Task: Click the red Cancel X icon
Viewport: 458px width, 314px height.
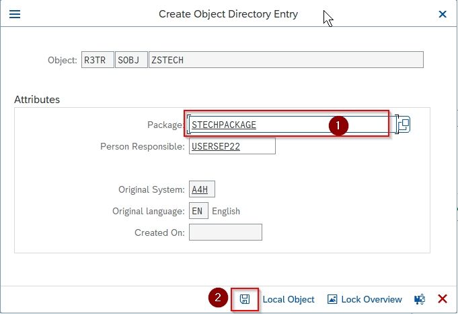Action: click(443, 299)
